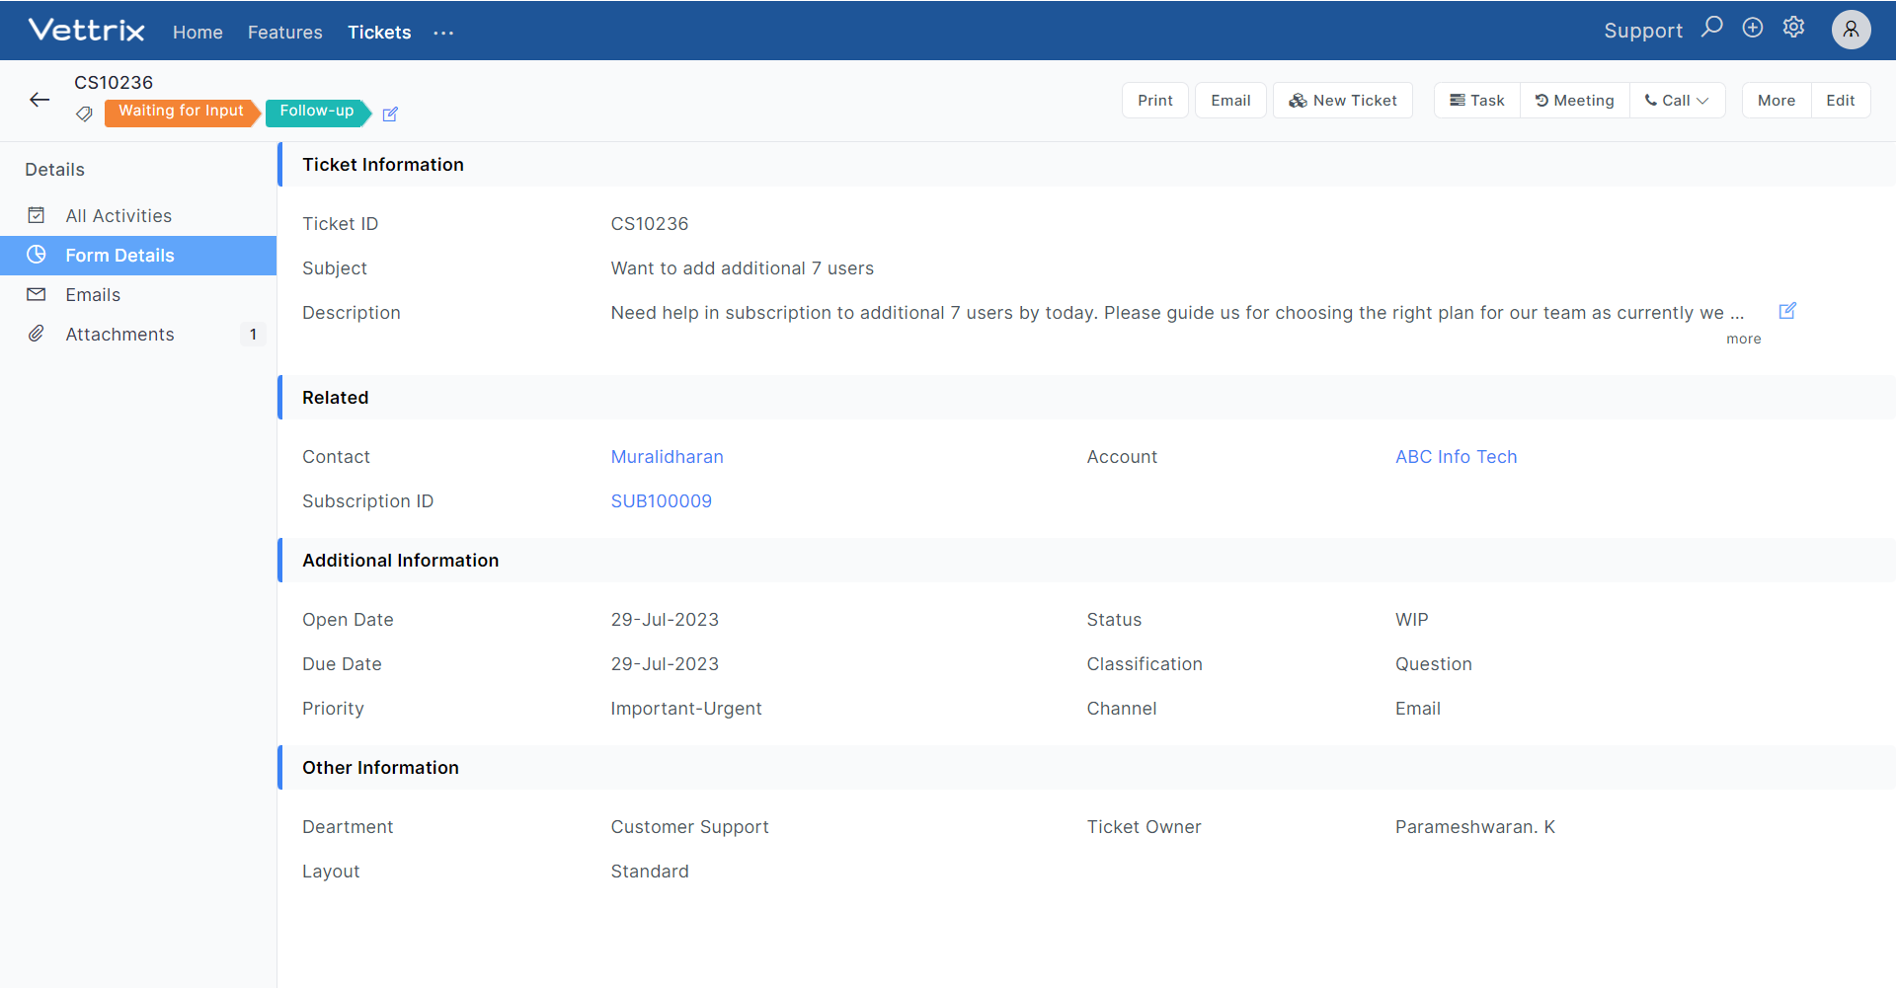1896x988 pixels.
Task: Click the Related section header
Action: click(1086, 397)
